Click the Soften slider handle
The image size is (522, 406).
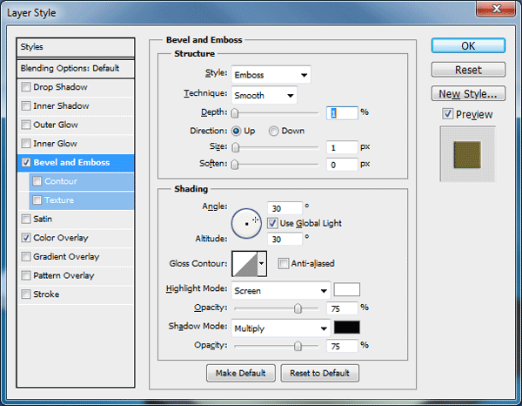[235, 165]
